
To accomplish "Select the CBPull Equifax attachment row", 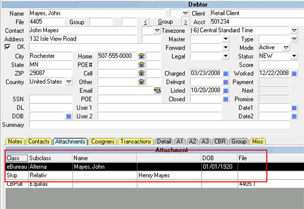I will (x=155, y=184).
